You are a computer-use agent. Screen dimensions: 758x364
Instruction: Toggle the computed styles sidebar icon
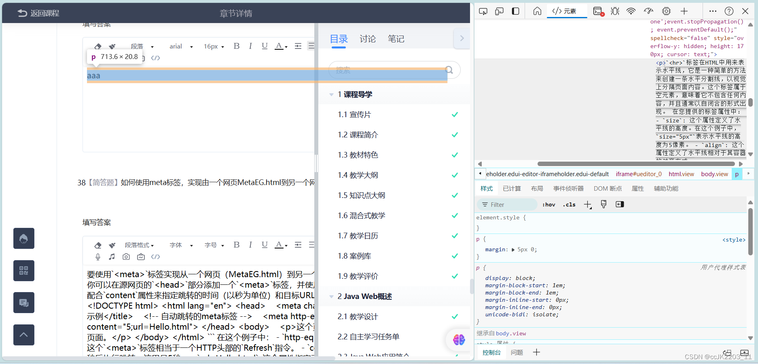pyautogui.click(x=620, y=204)
